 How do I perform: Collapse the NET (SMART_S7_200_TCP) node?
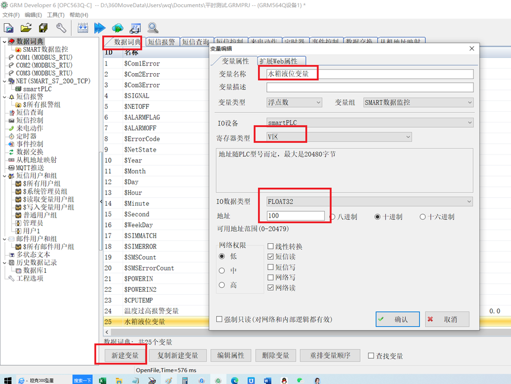(x=4, y=81)
